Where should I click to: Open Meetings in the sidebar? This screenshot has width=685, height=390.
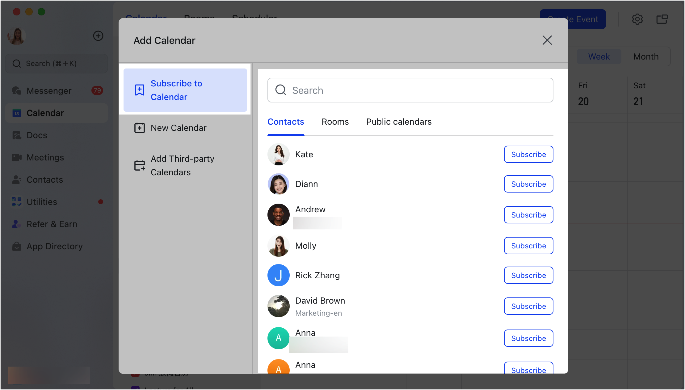[x=45, y=157]
